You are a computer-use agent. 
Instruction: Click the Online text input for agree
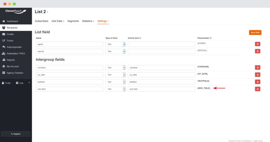161,44
